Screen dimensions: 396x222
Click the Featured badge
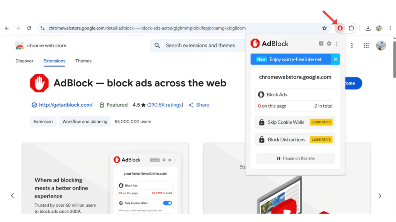[114, 105]
